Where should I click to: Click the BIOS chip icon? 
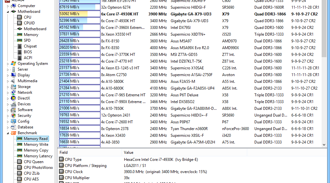coord(20,52)
